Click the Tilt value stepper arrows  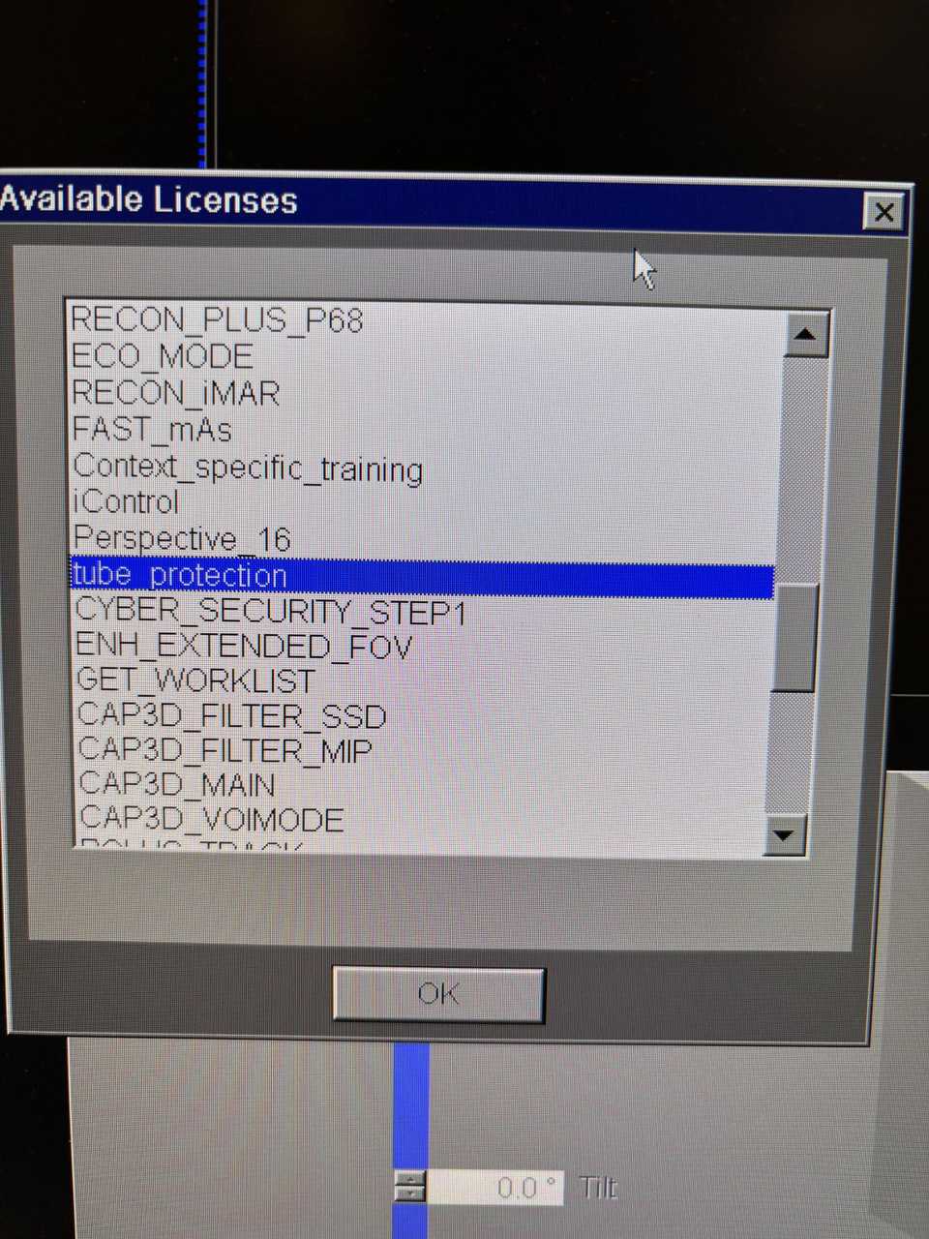[410, 1188]
